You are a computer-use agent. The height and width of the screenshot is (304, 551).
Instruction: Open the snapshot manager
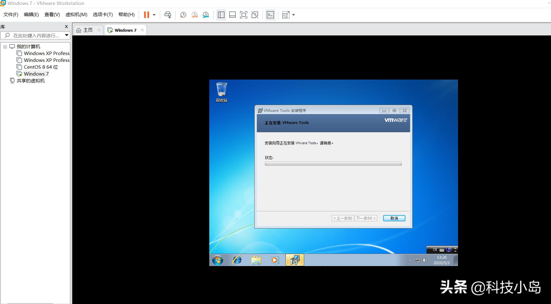[x=206, y=15]
